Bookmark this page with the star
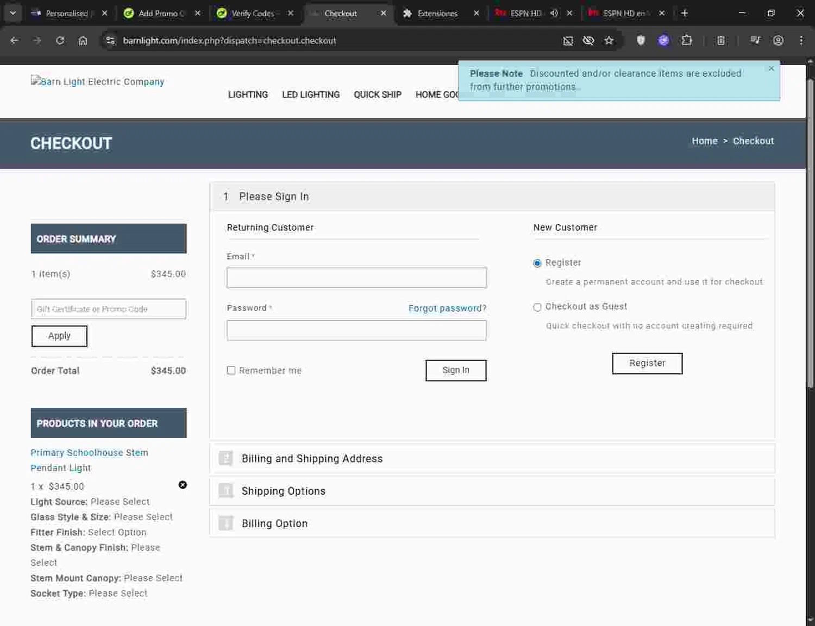Screen dimensions: 815x626 point(609,41)
